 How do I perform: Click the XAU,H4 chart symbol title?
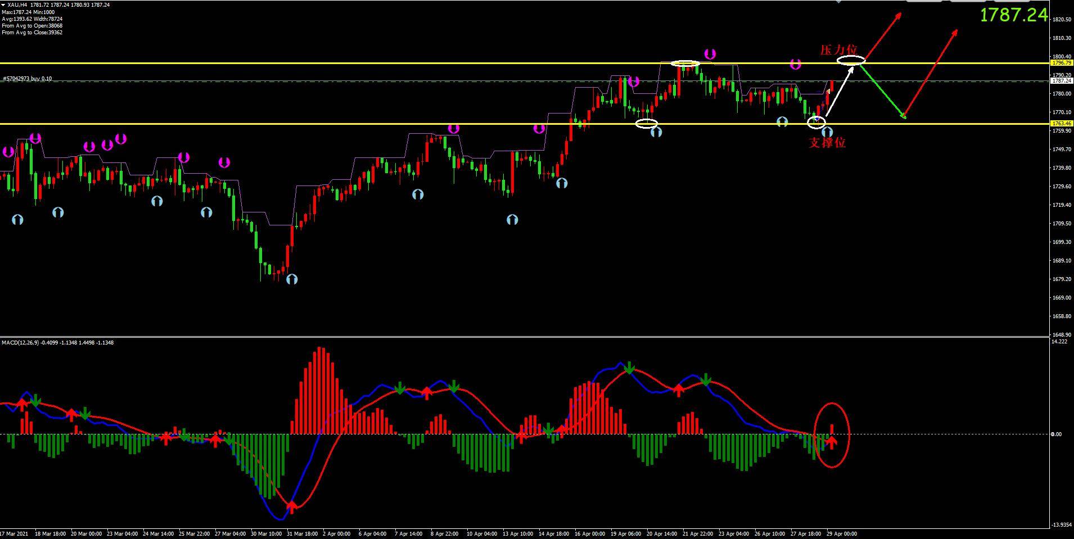coord(17,5)
